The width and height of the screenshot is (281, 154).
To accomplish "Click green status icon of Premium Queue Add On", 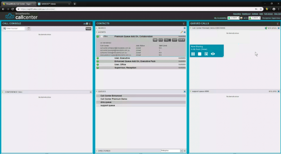I will pos(98,36).
